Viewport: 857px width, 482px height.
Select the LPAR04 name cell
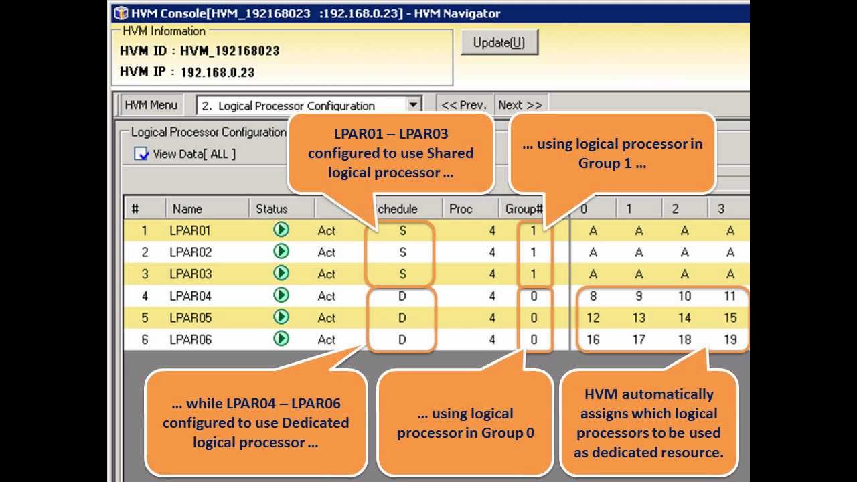(190, 296)
